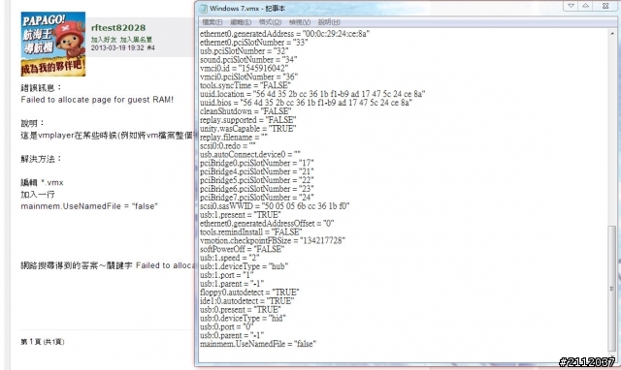621x370 pixels.
Task: Click the forum post text mainmem.UseNamedFile = "false"
Action: (x=89, y=206)
